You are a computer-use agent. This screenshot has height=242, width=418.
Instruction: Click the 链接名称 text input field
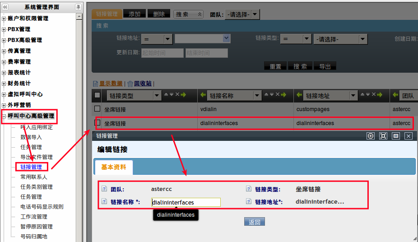point(186,202)
